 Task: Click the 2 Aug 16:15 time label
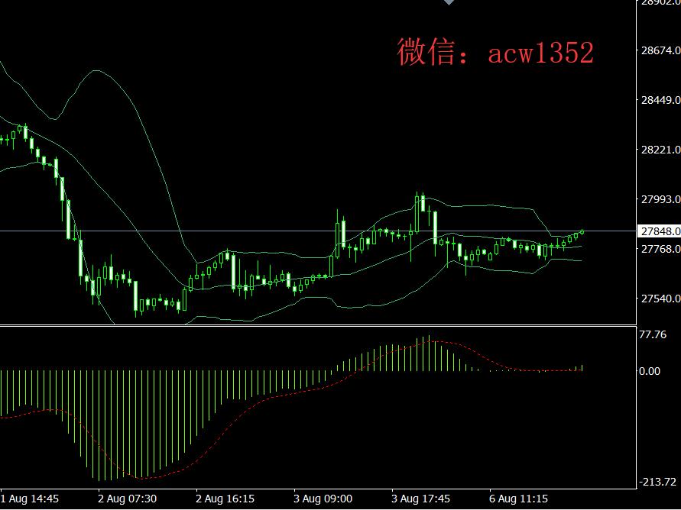225,499
